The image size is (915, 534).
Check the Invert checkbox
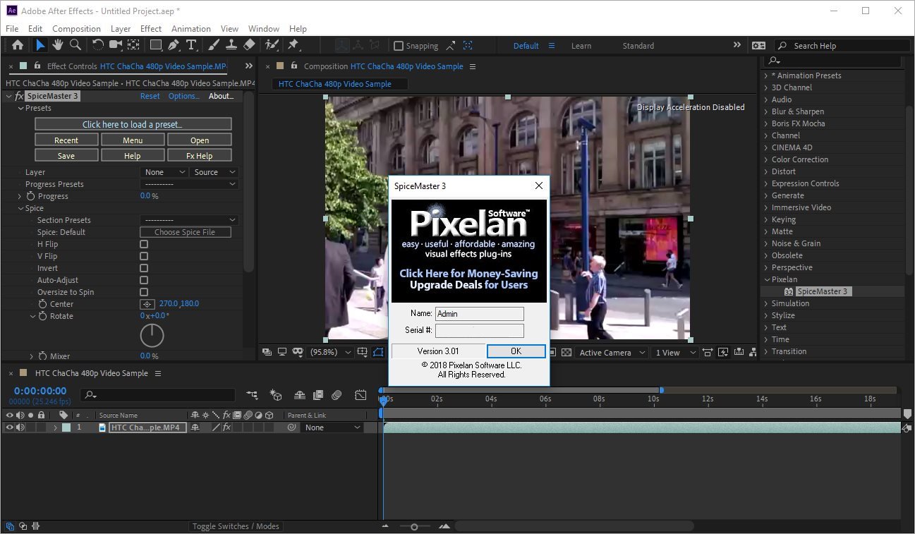(144, 268)
